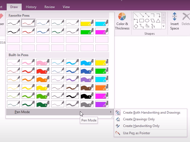Pick green highlighter in Favorite Pens
Image resolution: width=190 pixels, height=142 pixels.
click(x=87, y=31)
